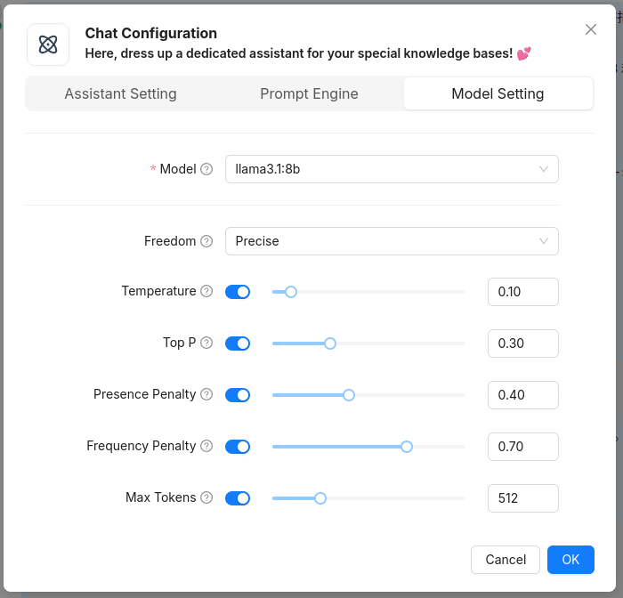Open the Prompt Engine tab
Screen dimensions: 623x598
(309, 93)
